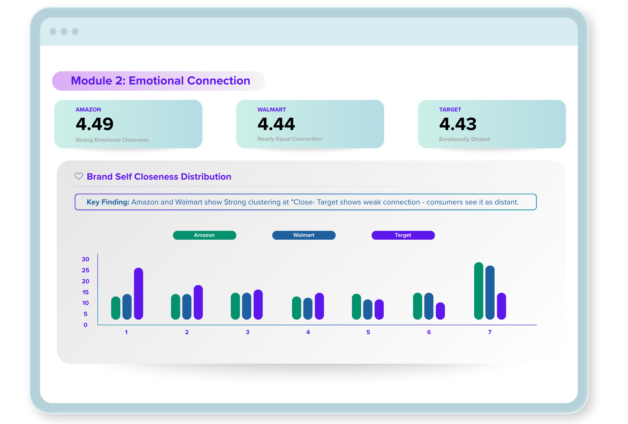Screen dimensions: 628x424
Task: Click the Key Finding text box
Action: [305, 202]
